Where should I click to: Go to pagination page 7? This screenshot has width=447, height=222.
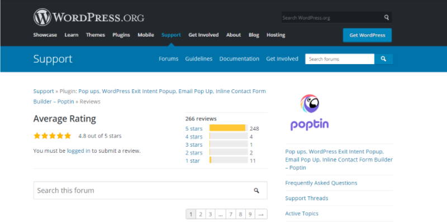tap(231, 214)
